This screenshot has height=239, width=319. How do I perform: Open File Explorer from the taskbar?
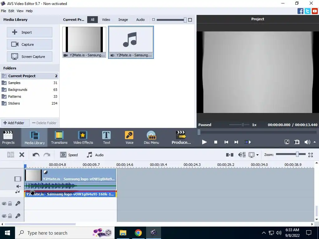(x=123, y=233)
